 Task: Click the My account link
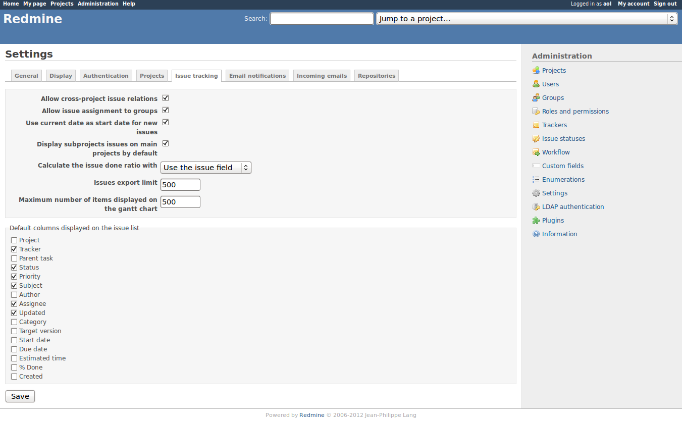tap(634, 4)
